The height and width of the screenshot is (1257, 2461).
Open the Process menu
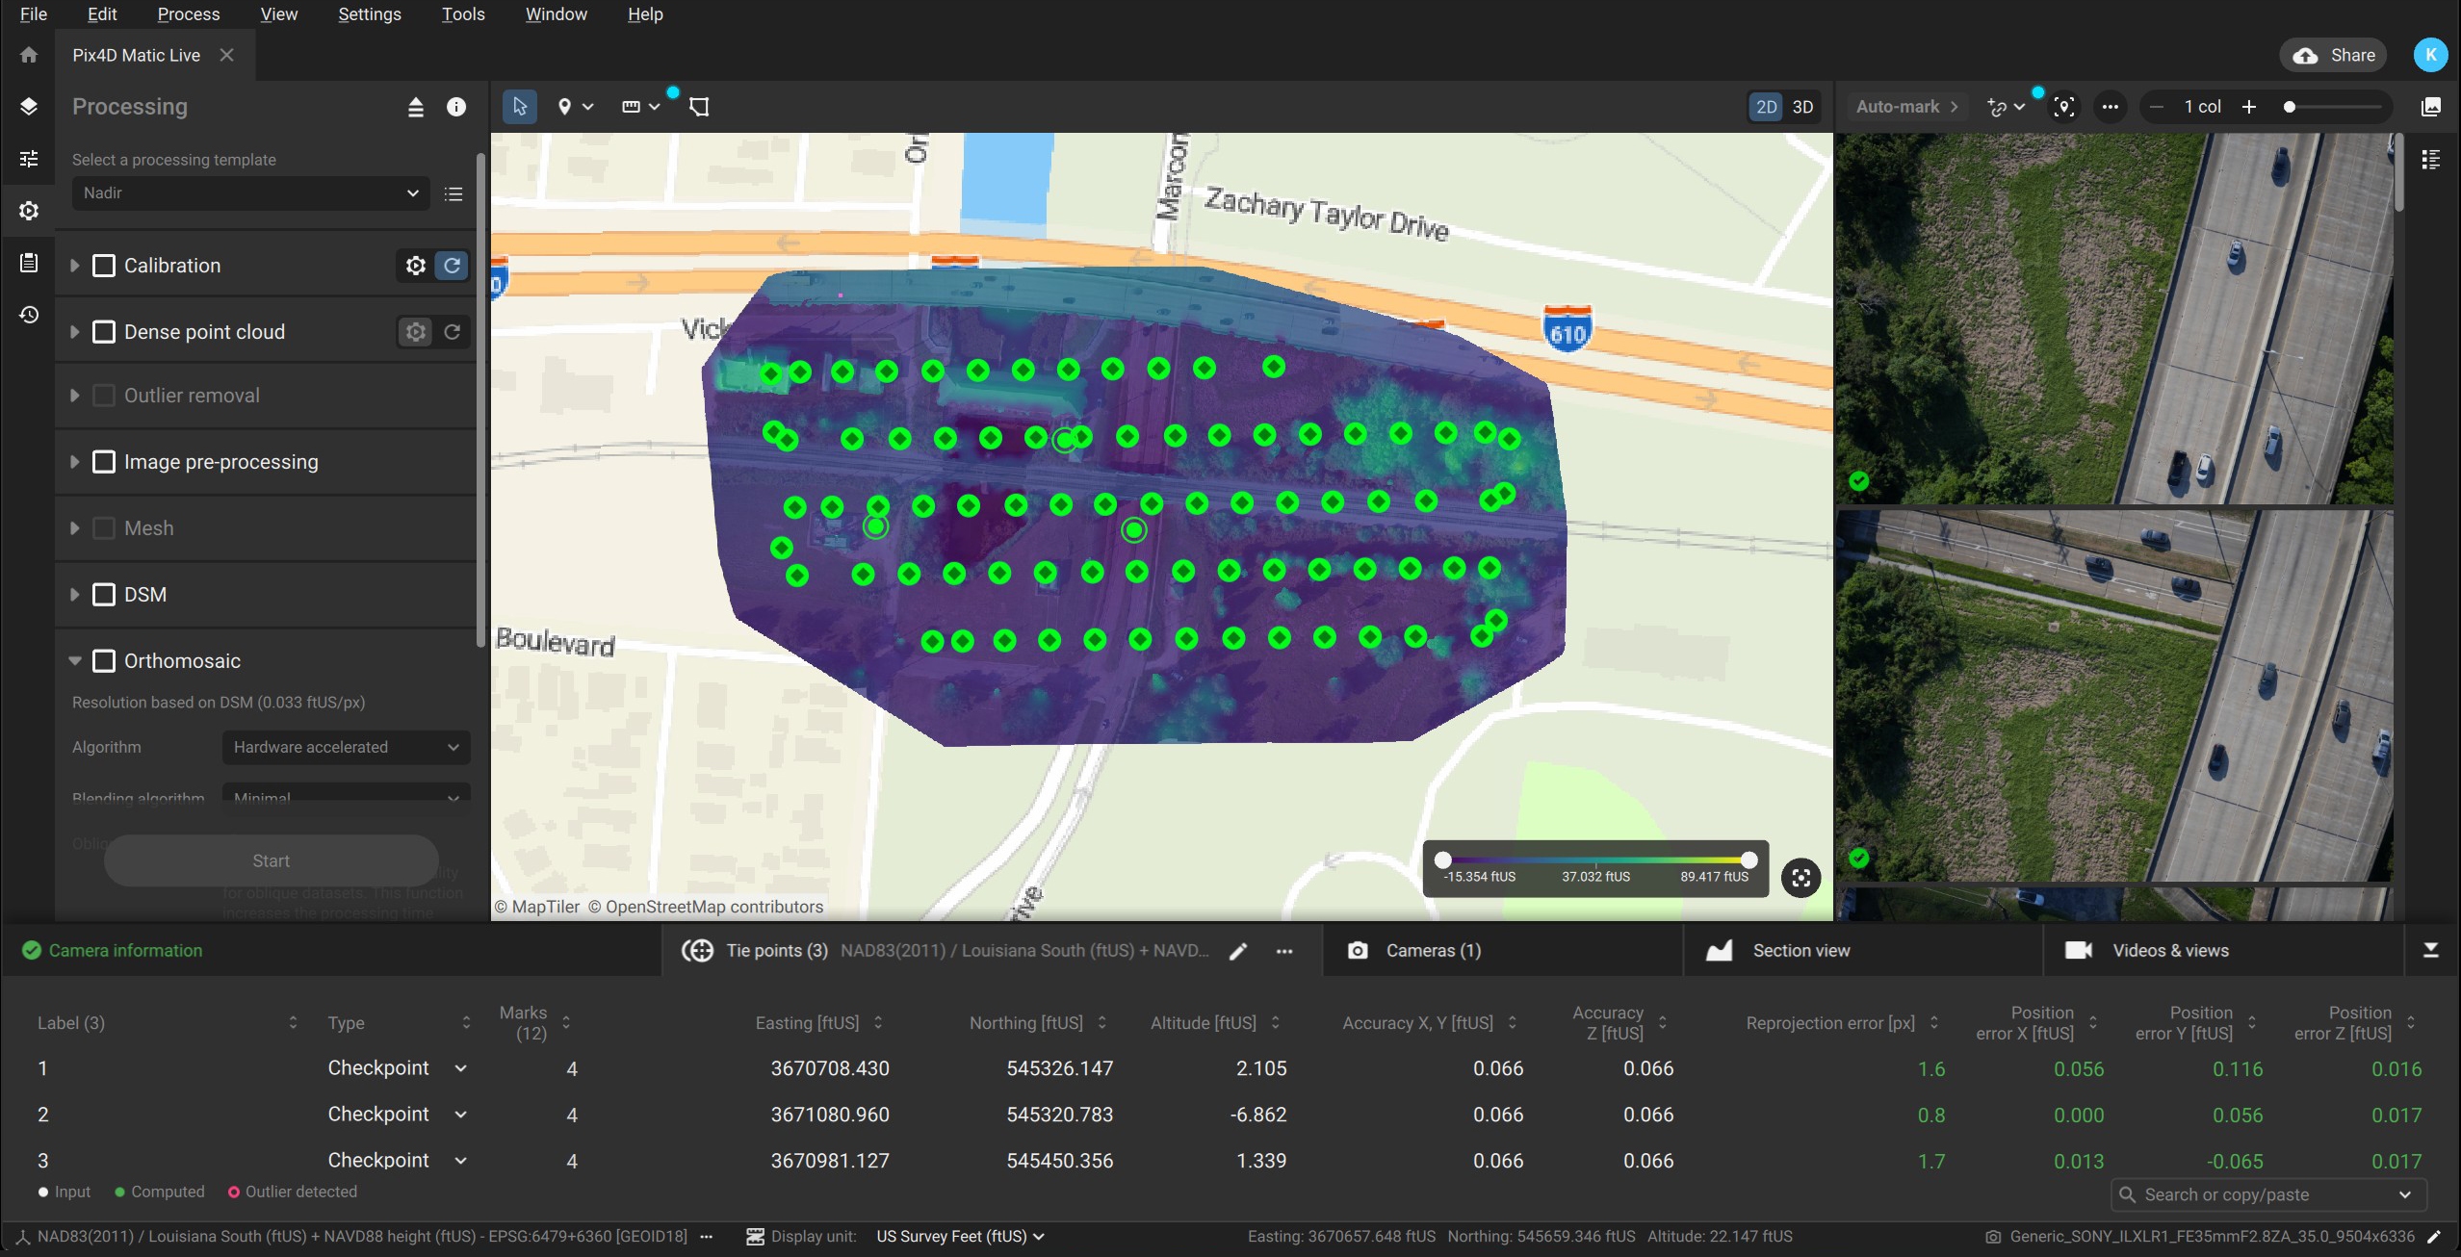pyautogui.click(x=189, y=14)
